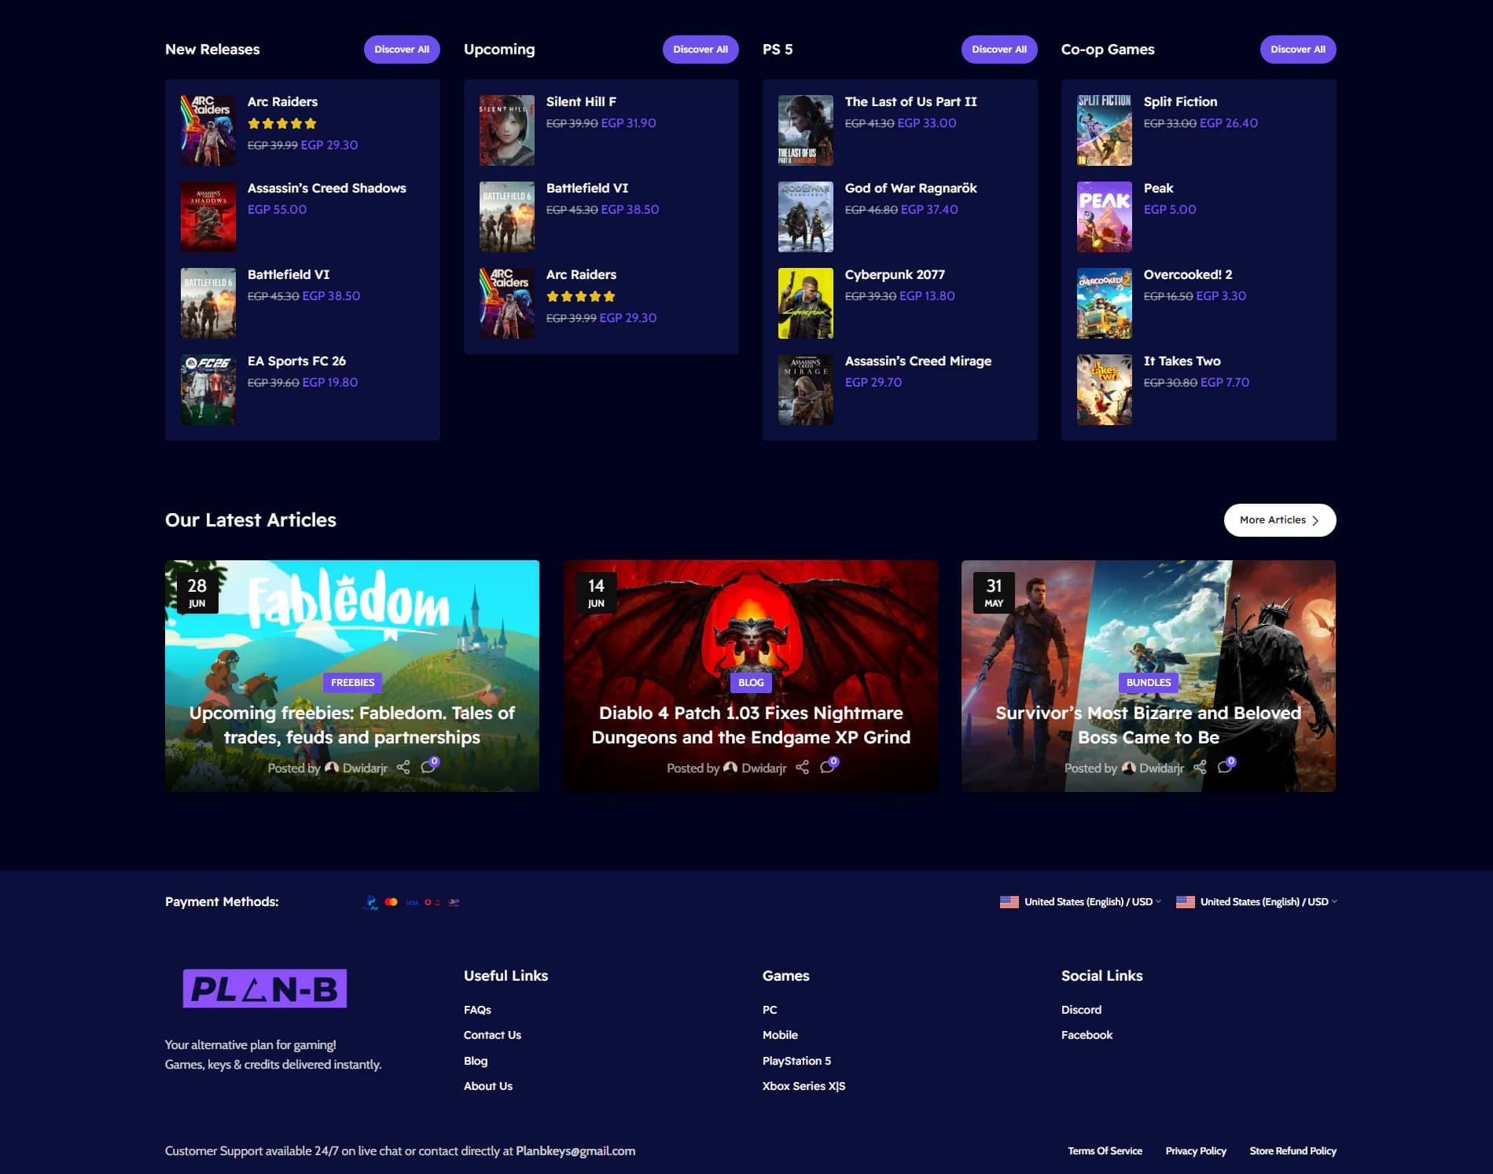Click Discover All for Upcoming games
The image size is (1493, 1174).
coord(701,49)
